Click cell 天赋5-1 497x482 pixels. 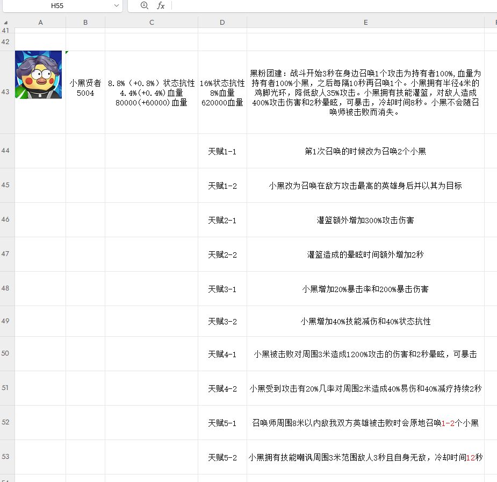pos(222,423)
